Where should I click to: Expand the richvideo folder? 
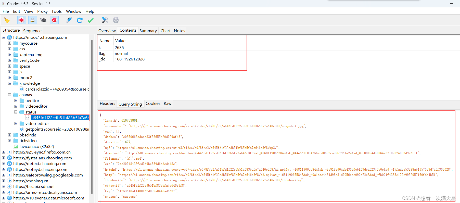(x=10, y=141)
